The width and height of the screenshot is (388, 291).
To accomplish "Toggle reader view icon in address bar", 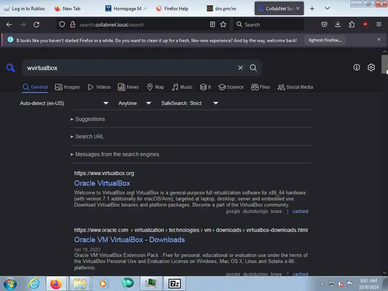I will 212,24.
